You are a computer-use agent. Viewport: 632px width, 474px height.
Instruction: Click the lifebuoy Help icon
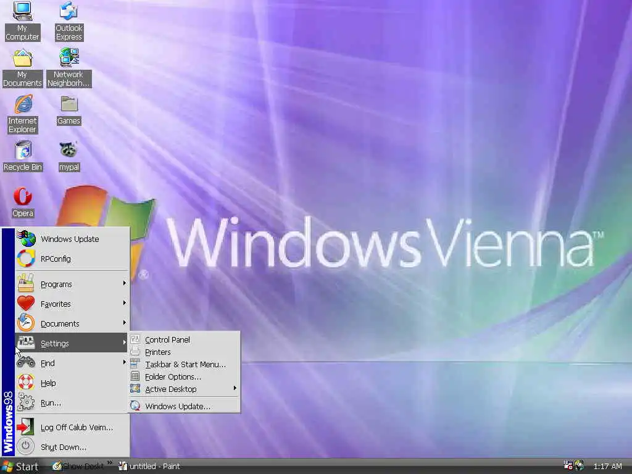point(26,383)
